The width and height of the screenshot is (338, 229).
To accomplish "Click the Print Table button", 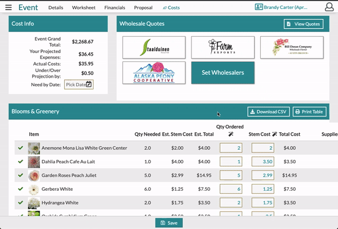I will (x=309, y=112).
